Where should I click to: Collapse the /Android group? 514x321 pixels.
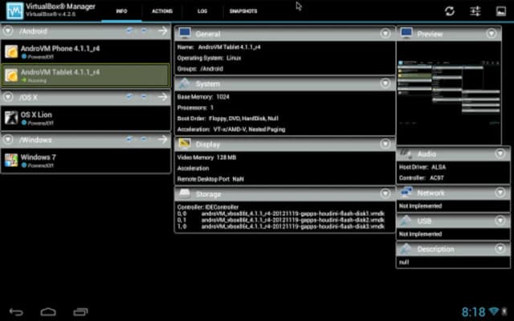[8, 30]
